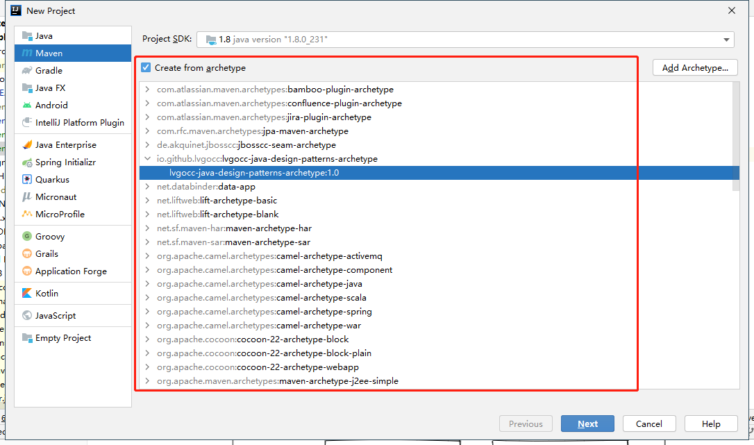
Task: Expand confluence-plugin-archetype node
Action: point(147,103)
